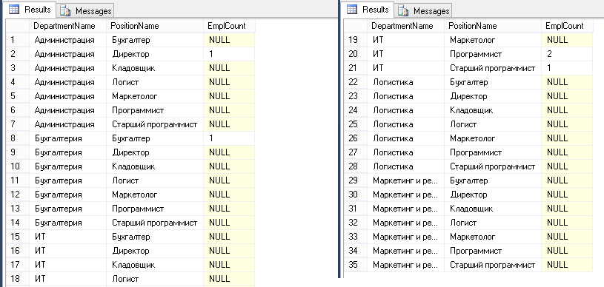Click Логистика cell in row 28

point(405,166)
